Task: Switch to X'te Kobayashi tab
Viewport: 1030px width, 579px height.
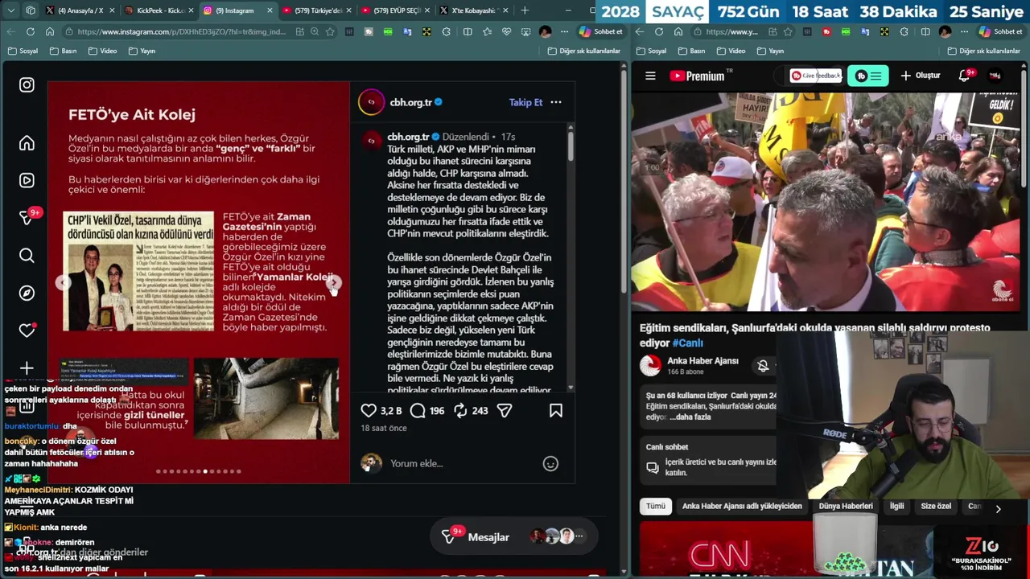Action: click(x=473, y=10)
